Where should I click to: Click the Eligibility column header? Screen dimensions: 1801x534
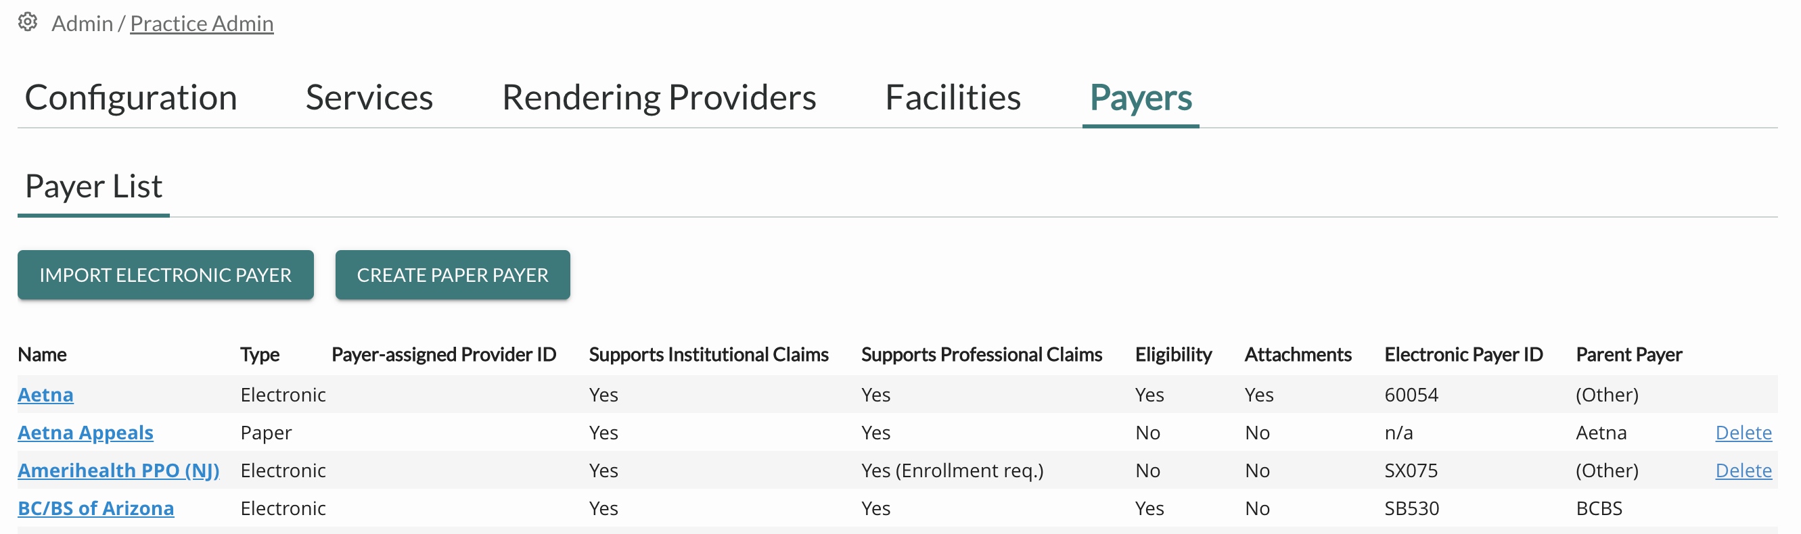(x=1173, y=354)
